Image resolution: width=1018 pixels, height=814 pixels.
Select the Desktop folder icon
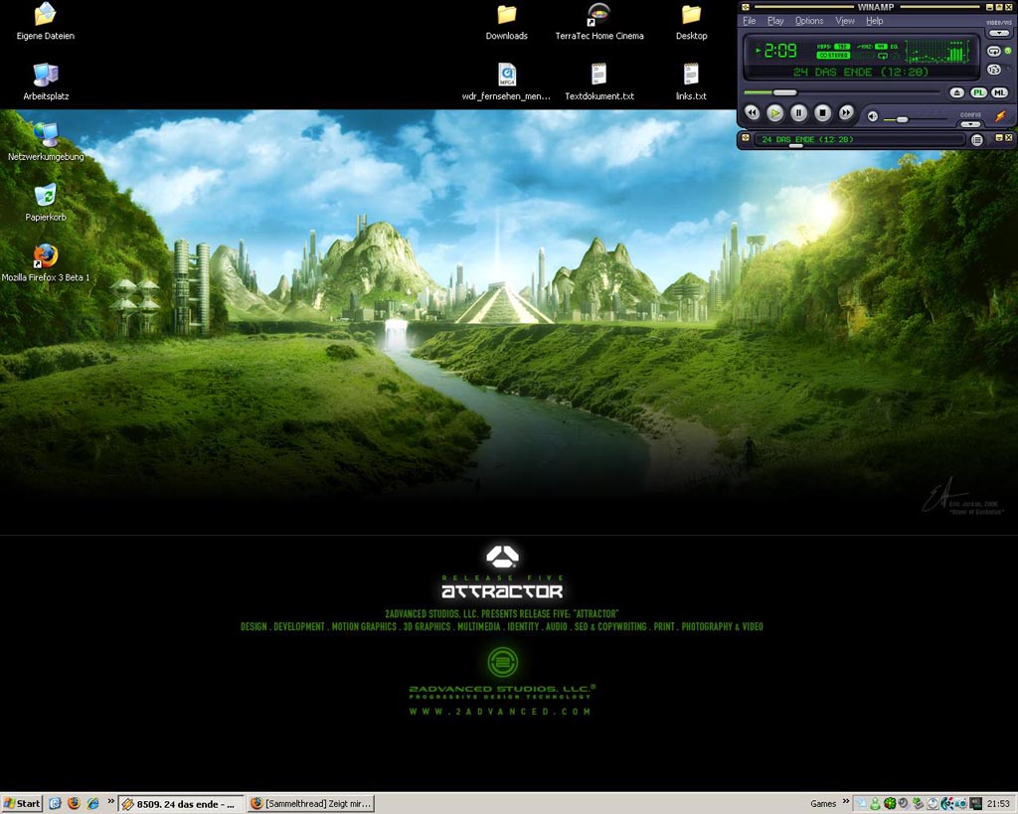[691, 22]
